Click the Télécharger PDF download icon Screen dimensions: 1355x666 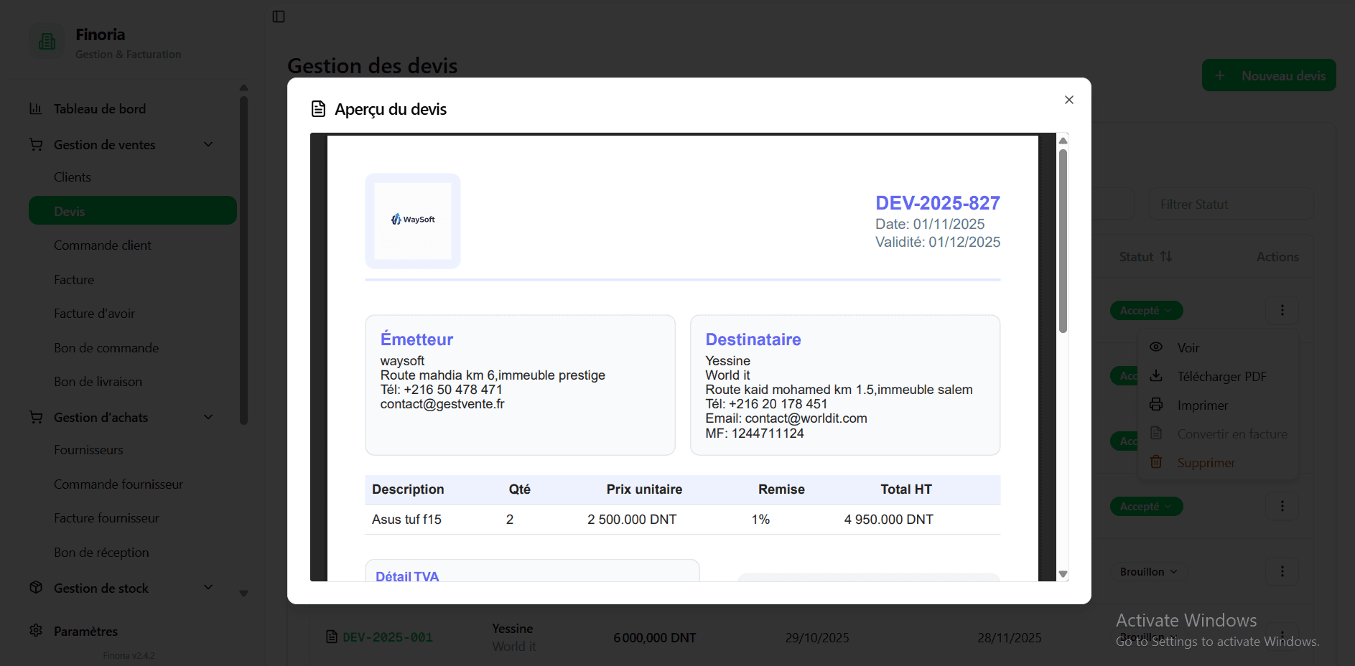click(x=1156, y=375)
